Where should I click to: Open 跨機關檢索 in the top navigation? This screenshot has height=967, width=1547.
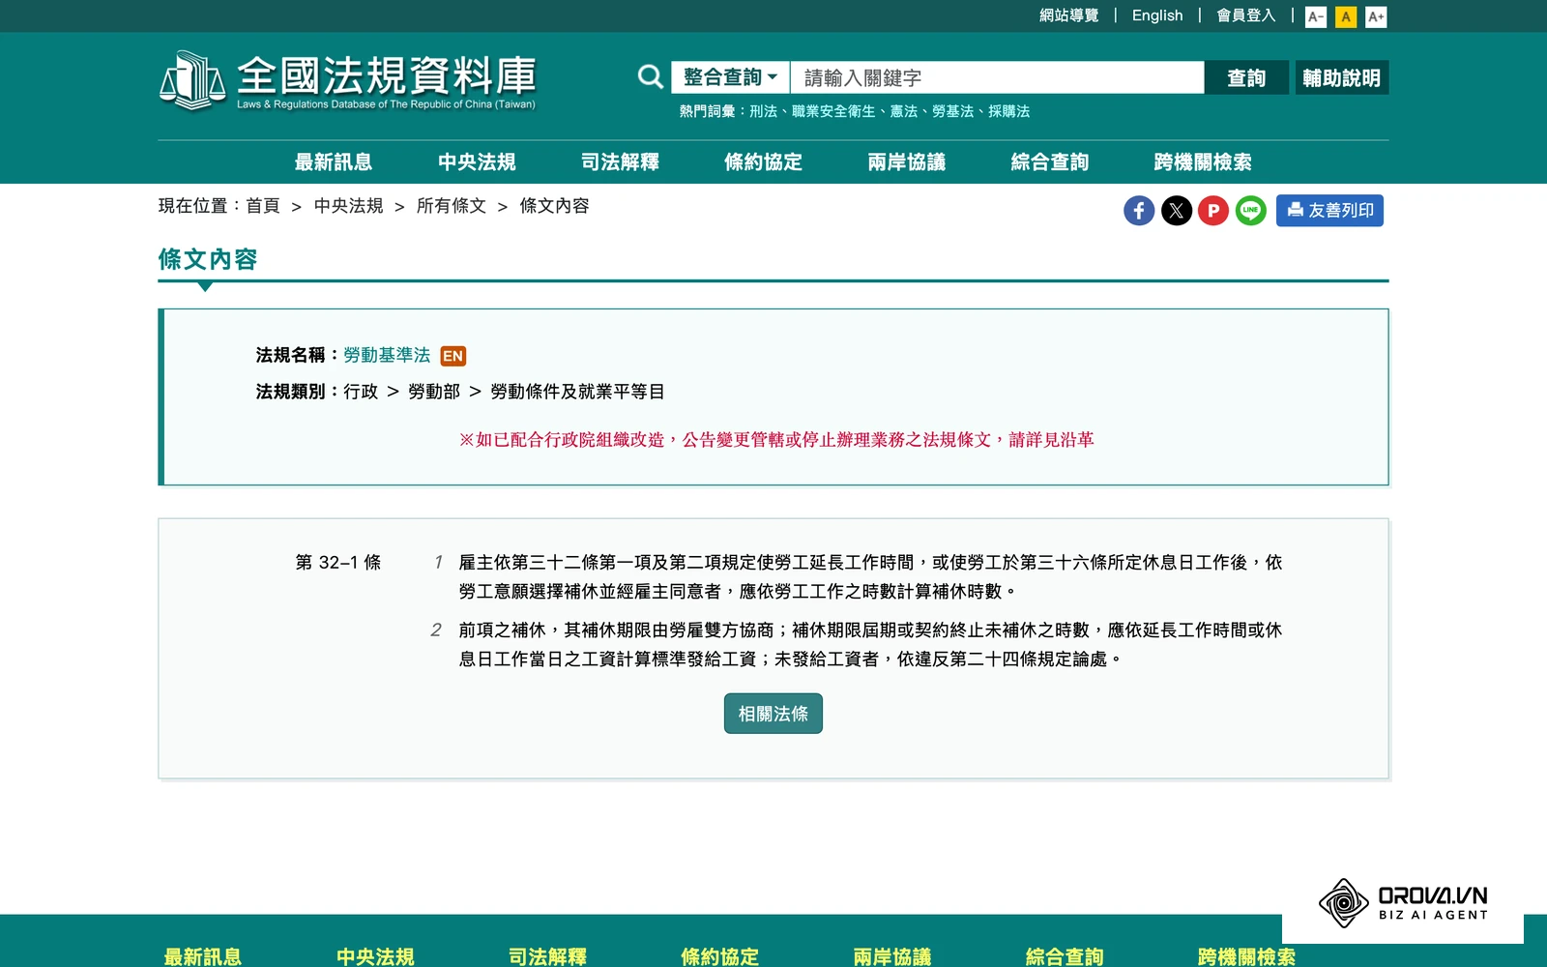pos(1203,161)
